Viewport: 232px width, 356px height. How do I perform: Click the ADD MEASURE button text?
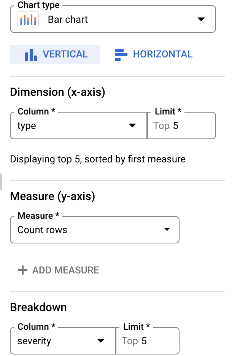point(65,270)
